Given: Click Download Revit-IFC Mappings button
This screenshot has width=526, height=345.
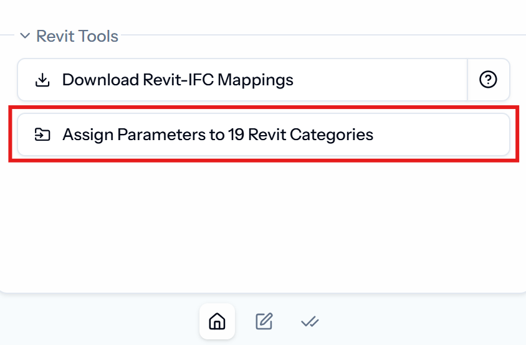Looking at the screenshot, I should pyautogui.click(x=242, y=80).
